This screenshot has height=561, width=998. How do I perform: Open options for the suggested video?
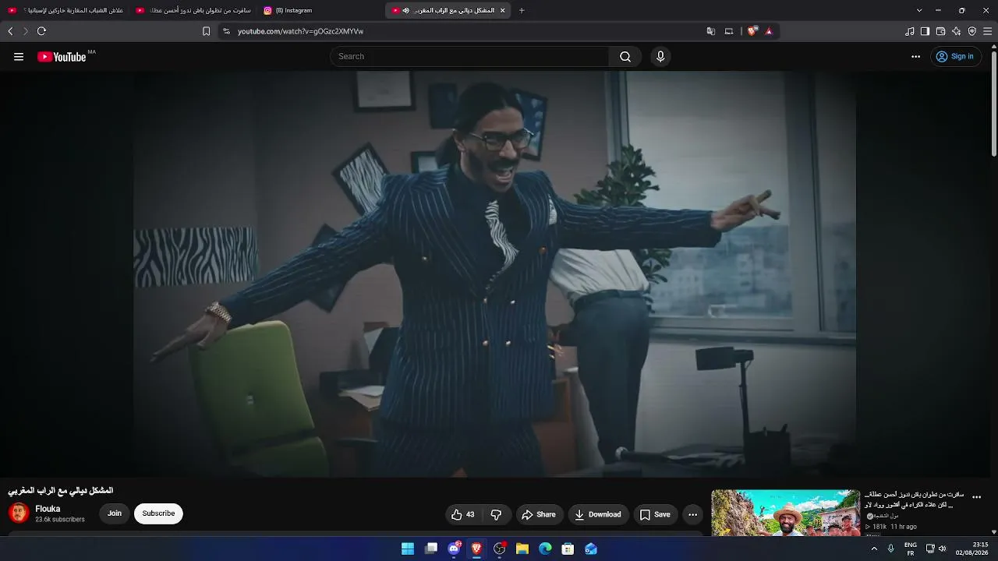(976, 497)
